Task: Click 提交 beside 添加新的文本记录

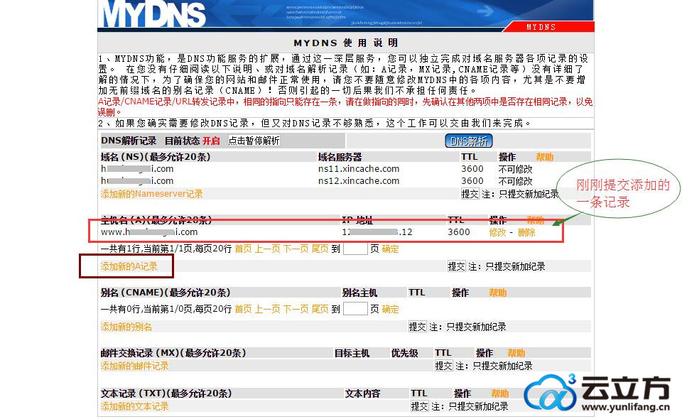Action: click(x=419, y=406)
